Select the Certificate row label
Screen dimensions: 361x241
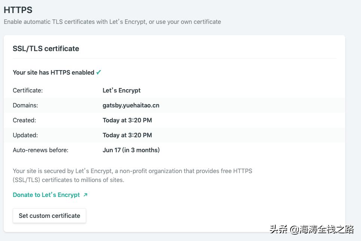click(x=28, y=90)
